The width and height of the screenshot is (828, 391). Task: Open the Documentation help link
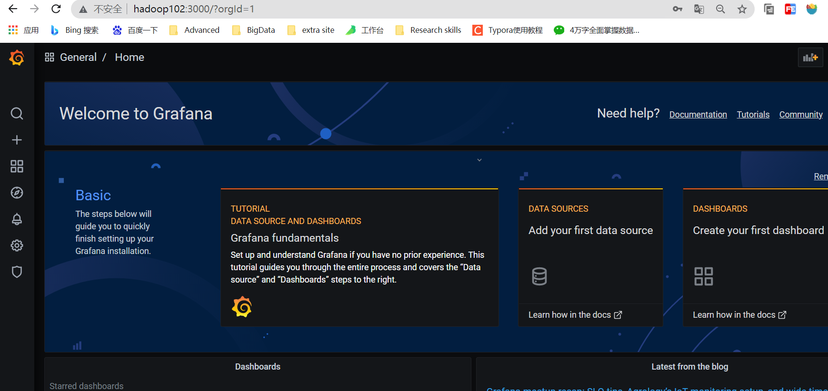pyautogui.click(x=698, y=115)
